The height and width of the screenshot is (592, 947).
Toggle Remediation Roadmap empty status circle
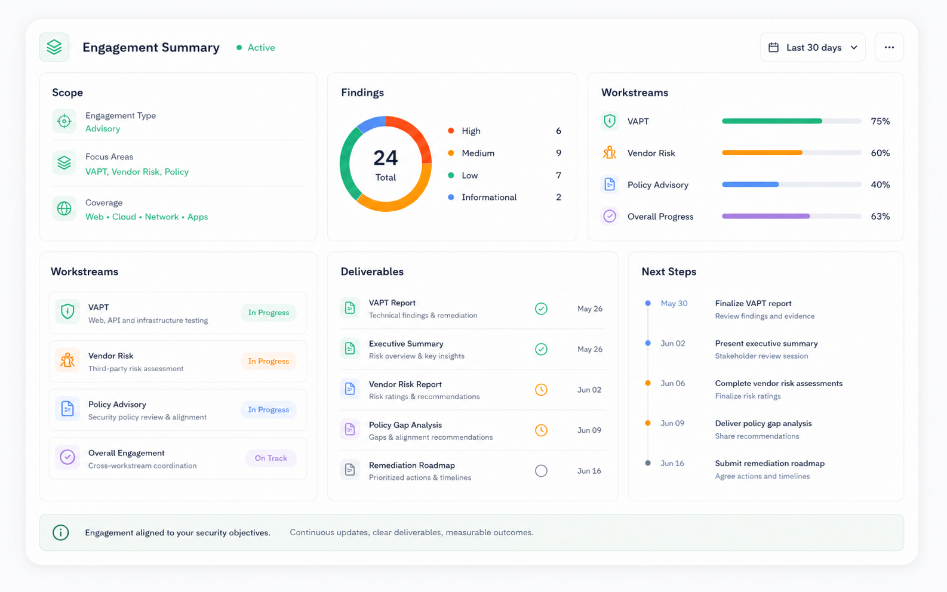click(x=541, y=471)
